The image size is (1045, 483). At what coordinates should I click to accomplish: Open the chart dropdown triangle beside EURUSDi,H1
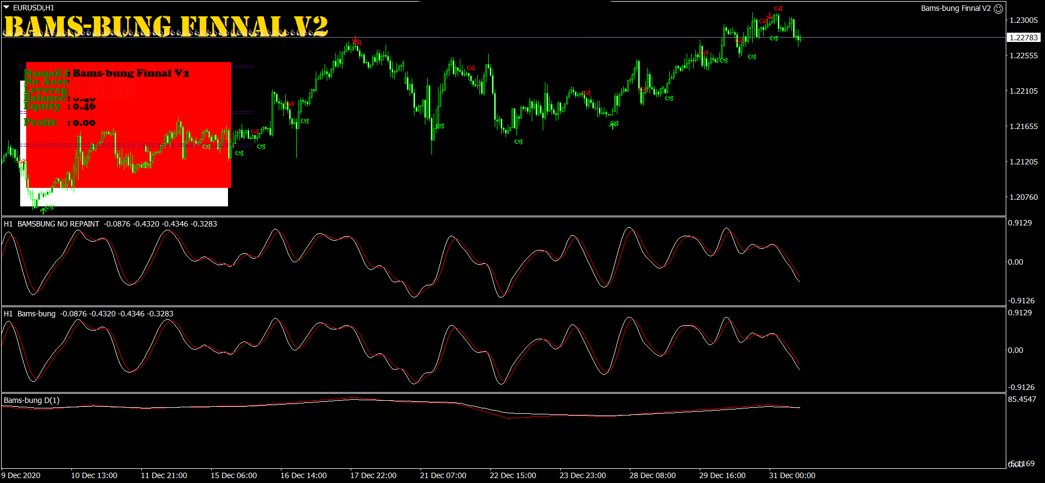(x=7, y=8)
